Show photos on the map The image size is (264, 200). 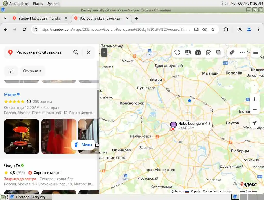pyautogui.click(x=198, y=52)
